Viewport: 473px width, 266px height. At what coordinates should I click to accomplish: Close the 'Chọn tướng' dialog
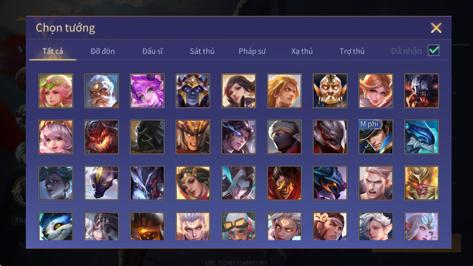tap(436, 28)
